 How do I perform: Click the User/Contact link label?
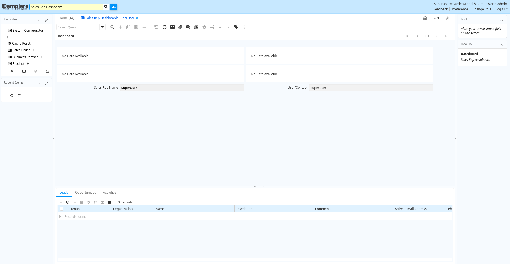[297, 88]
